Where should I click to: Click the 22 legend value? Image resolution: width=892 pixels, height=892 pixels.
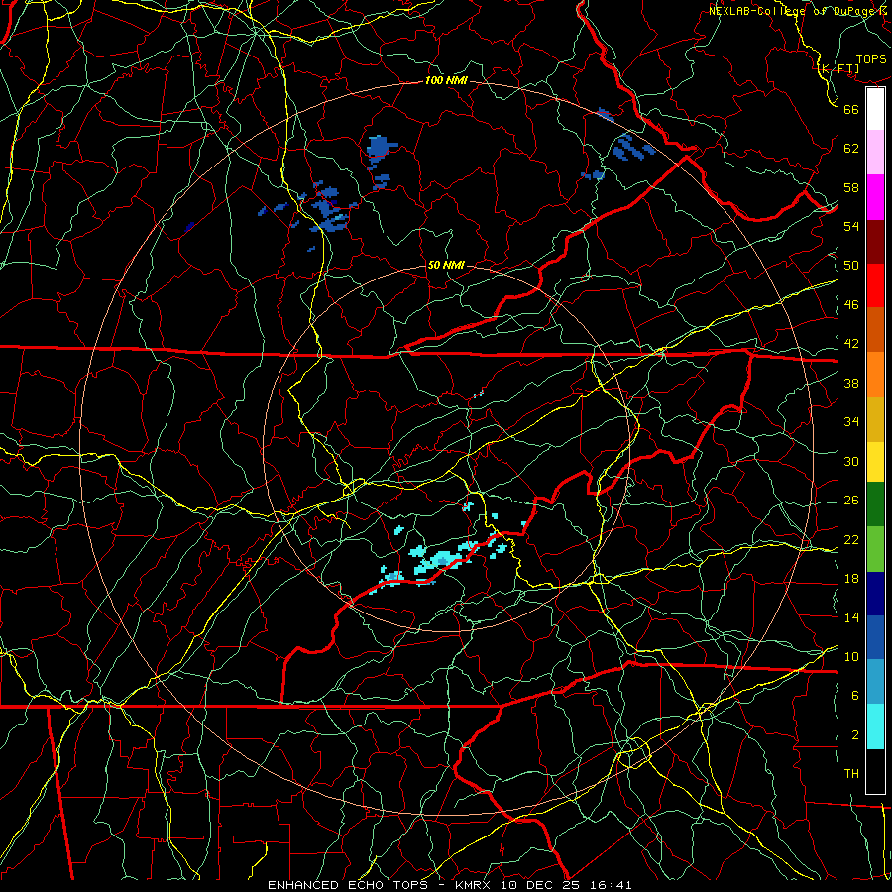coord(851,539)
